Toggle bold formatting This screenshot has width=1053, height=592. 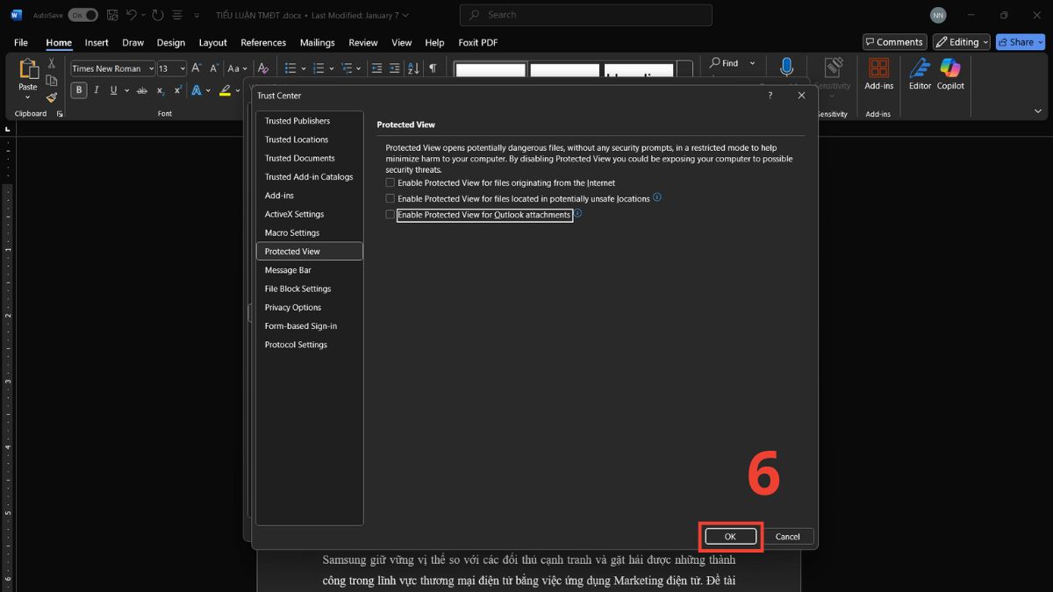coord(78,89)
